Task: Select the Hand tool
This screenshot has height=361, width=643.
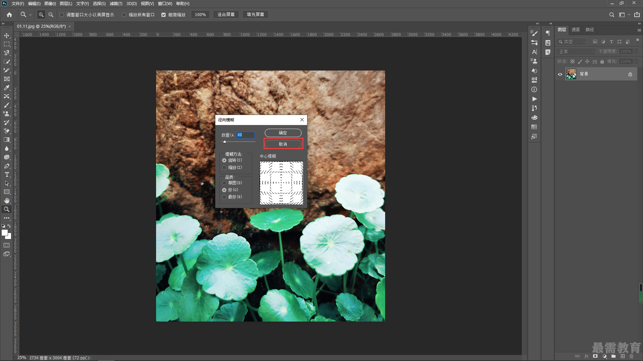Action: pos(7,201)
